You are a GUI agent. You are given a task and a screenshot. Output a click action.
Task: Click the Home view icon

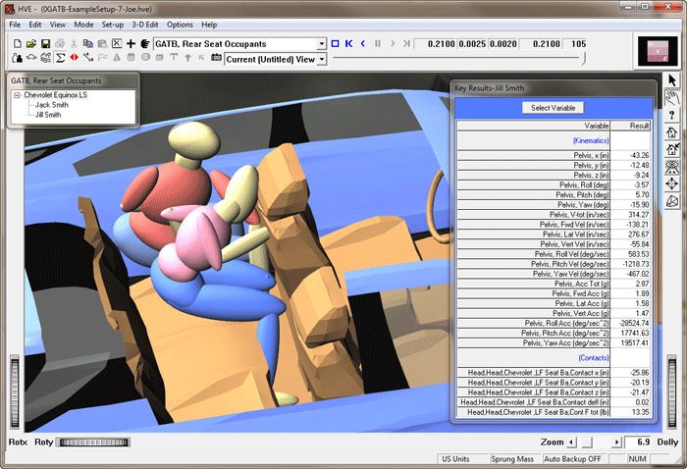click(672, 131)
